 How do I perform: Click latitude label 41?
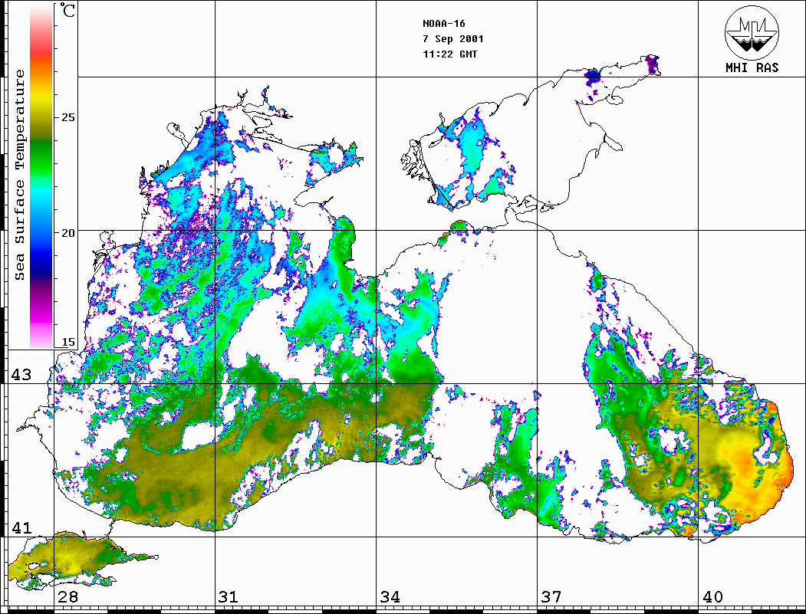click(21, 528)
